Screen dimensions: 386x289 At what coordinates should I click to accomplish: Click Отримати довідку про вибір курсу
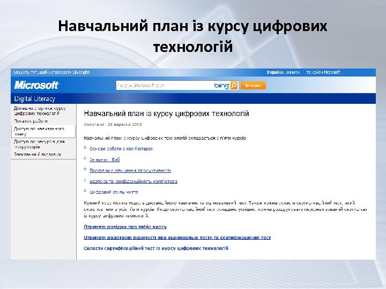coord(125,226)
